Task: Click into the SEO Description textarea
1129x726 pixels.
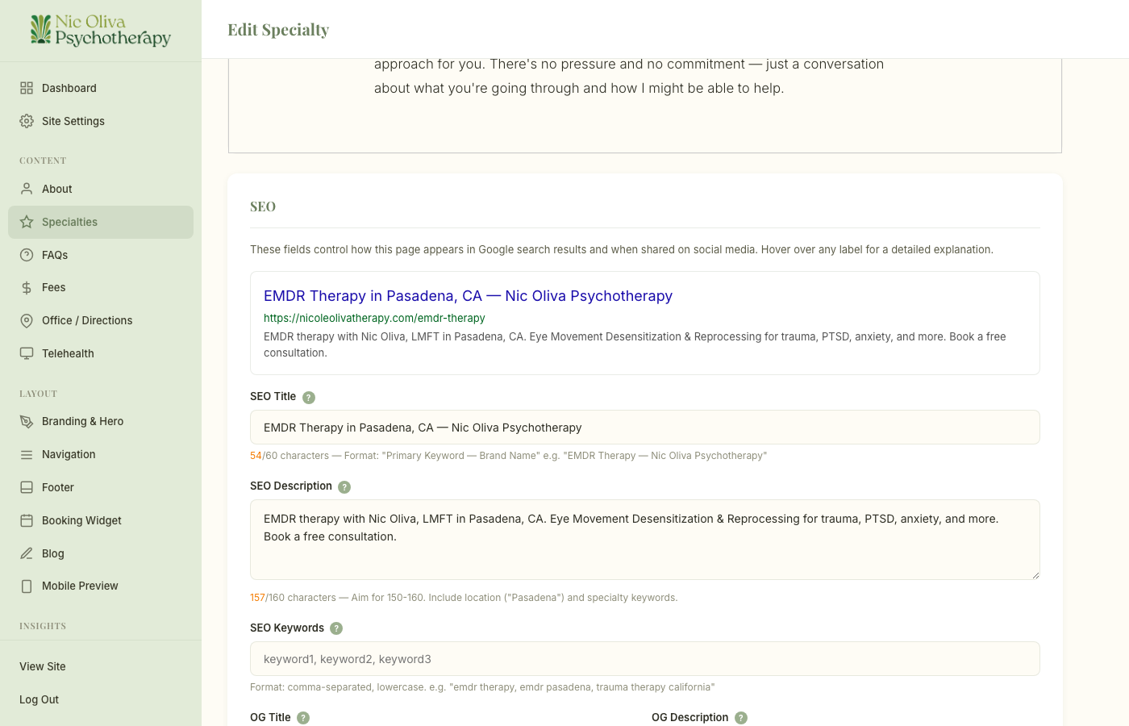Action: pos(645,540)
